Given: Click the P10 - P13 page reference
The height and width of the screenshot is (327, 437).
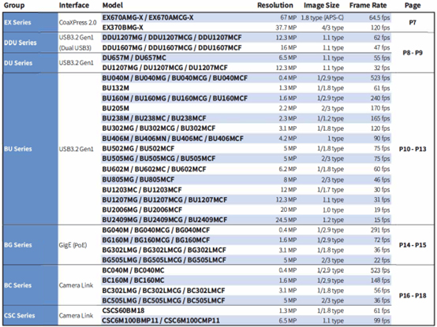Looking at the screenshot, I should (x=413, y=149).
